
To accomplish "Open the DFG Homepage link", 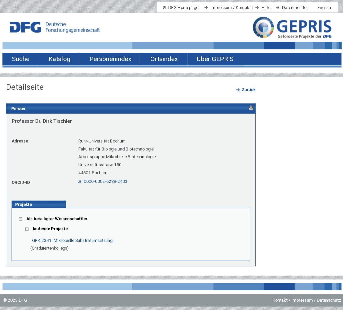I will pos(183,7).
